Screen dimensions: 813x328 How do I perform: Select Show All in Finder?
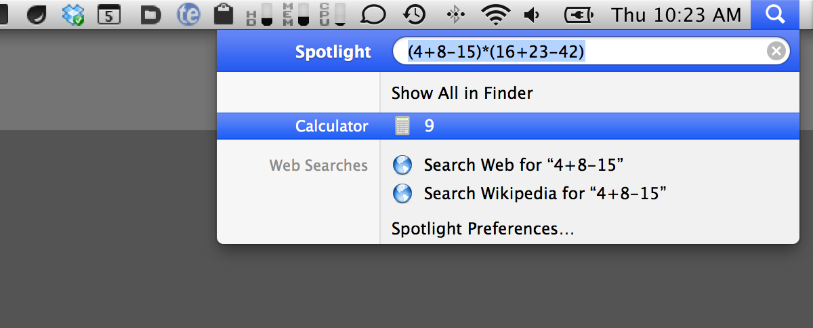click(x=462, y=93)
